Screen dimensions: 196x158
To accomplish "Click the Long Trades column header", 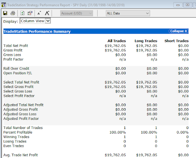I will [146, 41].
